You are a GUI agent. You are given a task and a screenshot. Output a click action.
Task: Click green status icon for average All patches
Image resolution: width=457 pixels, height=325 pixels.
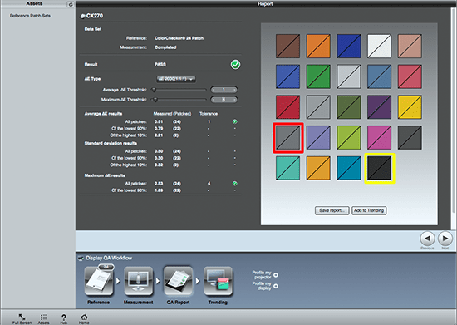[x=234, y=121]
